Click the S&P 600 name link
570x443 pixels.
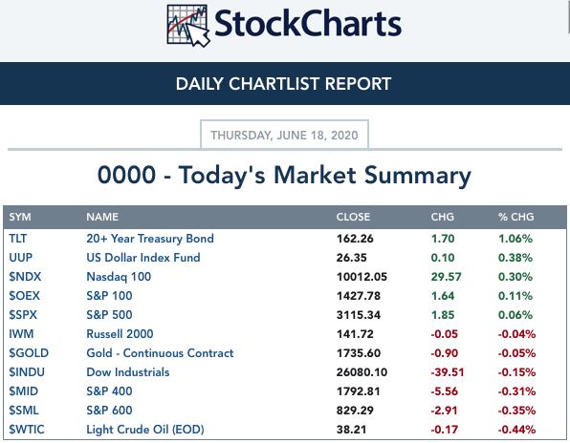[x=109, y=411]
